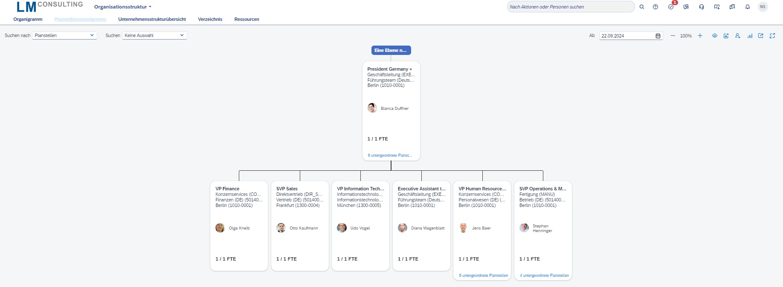Open the notifications bell
The width and height of the screenshot is (783, 287).
pyautogui.click(x=748, y=7)
